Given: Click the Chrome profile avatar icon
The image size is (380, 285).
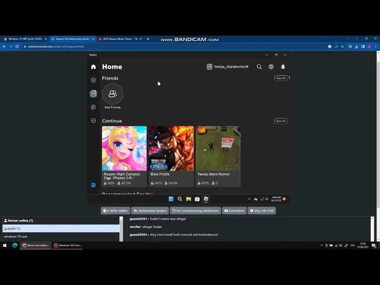Looking at the screenshot, I should [x=369, y=46].
